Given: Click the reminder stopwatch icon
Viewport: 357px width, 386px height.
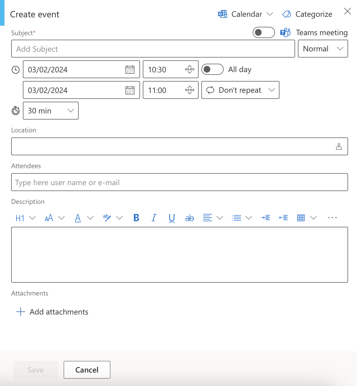Looking at the screenshot, I should tap(15, 111).
